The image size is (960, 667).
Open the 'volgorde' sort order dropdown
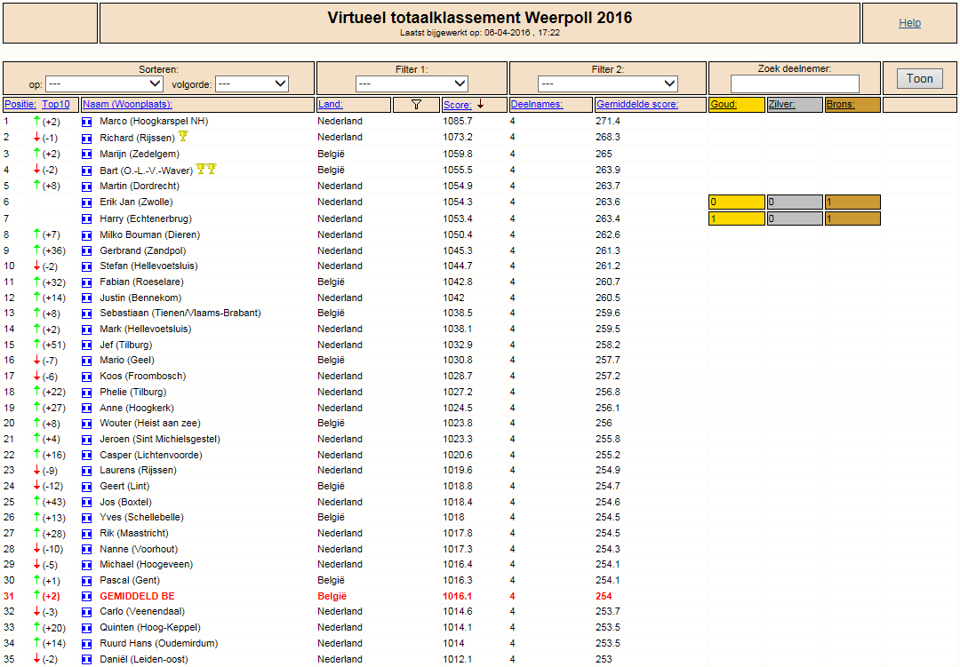[252, 83]
